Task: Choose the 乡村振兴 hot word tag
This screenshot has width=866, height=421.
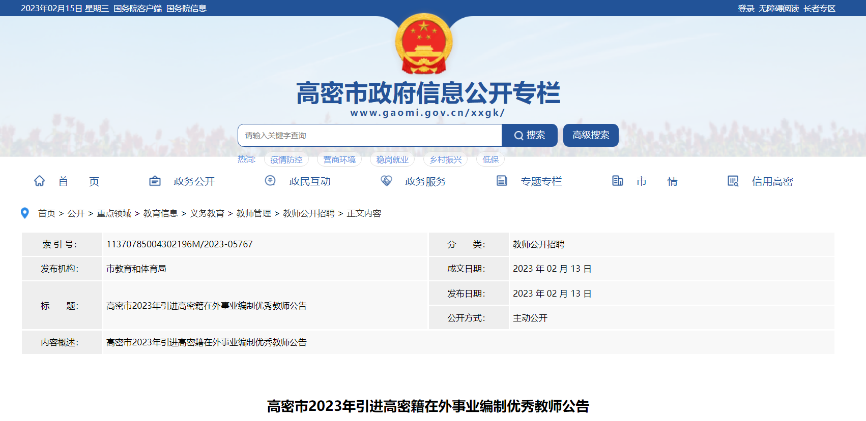Action: click(x=446, y=159)
